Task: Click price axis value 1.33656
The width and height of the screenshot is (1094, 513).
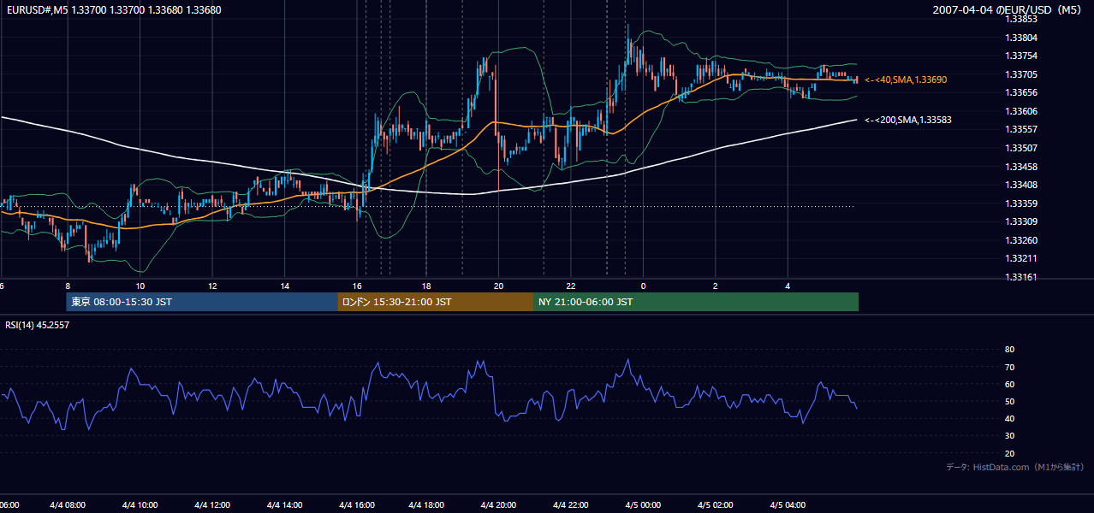Action: click(1021, 92)
